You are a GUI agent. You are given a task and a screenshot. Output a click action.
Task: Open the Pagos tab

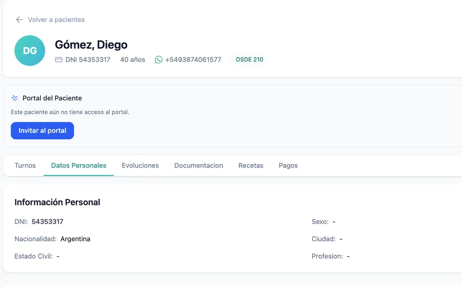coord(288,166)
